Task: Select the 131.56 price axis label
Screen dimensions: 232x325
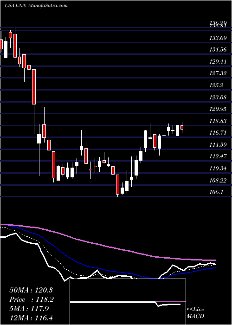Action: (x=218, y=50)
